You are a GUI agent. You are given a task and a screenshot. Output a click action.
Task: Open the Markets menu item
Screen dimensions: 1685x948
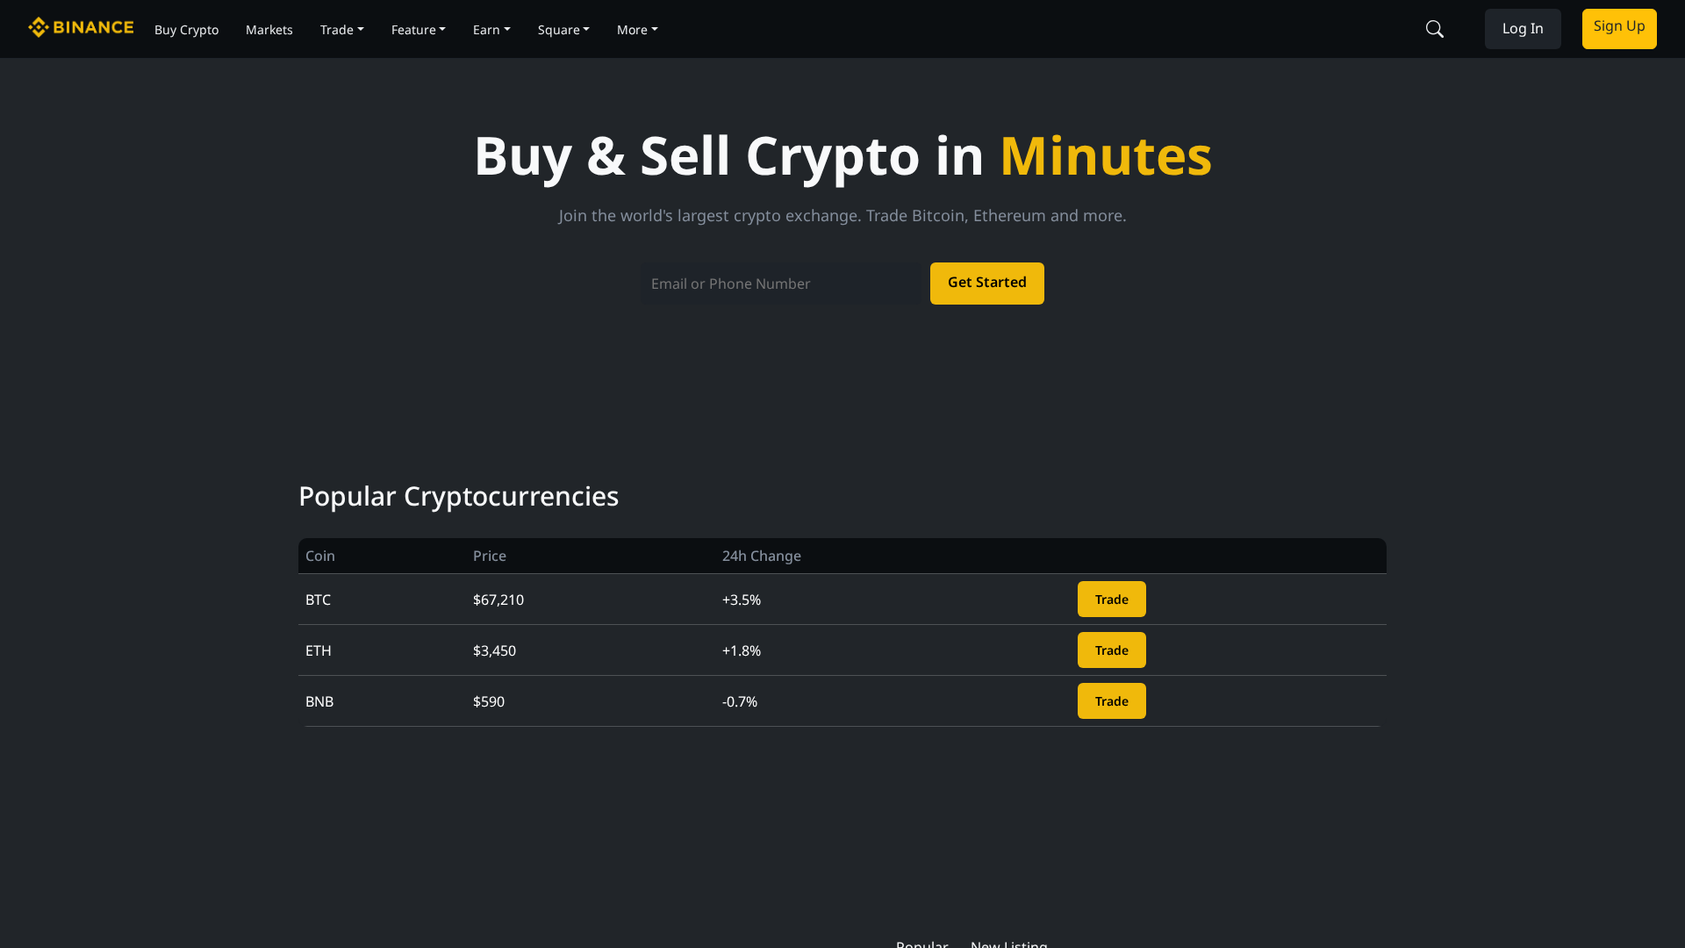point(269,29)
